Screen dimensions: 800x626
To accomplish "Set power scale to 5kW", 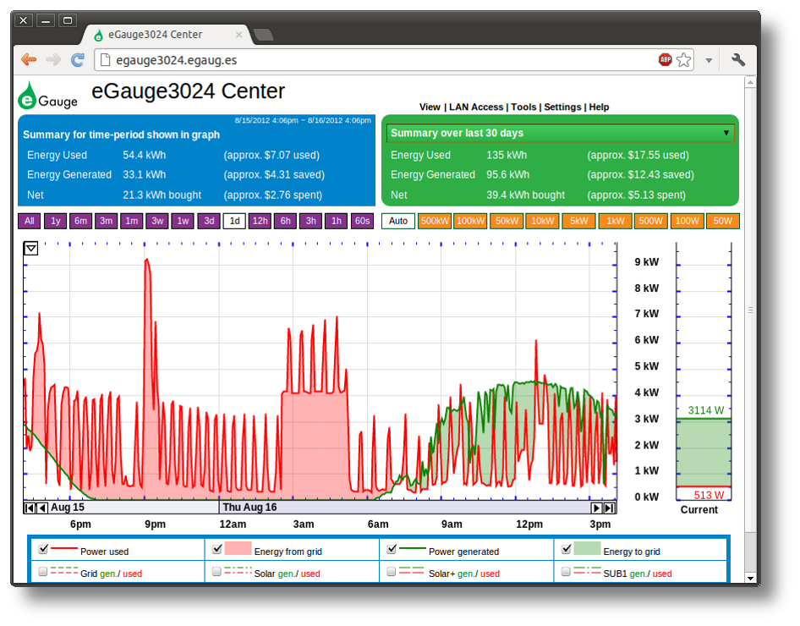I will [x=578, y=221].
